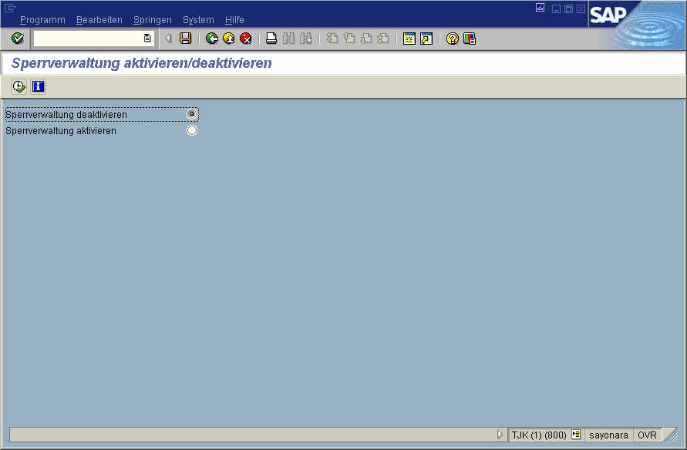The width and height of the screenshot is (687, 450).
Task: Create a new session via toolbar icon
Action: coord(409,39)
